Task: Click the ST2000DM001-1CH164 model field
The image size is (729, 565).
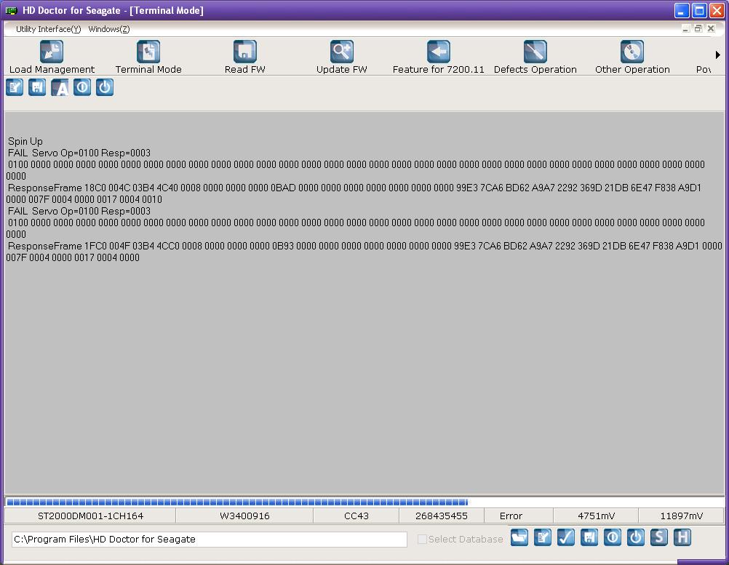Action: click(x=90, y=516)
